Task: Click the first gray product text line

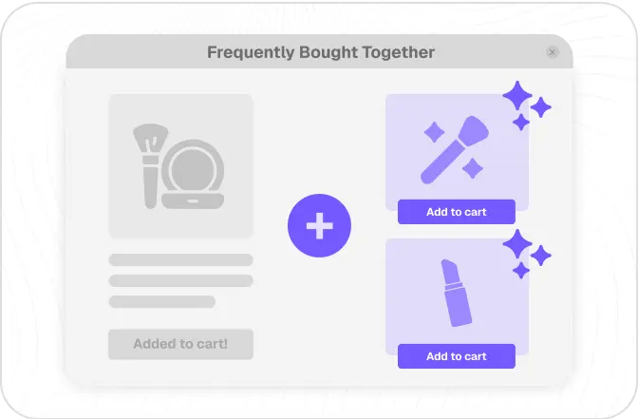Action: click(x=180, y=259)
